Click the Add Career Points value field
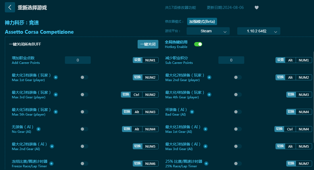Viewport: 314px width, 170px height. (78, 60)
